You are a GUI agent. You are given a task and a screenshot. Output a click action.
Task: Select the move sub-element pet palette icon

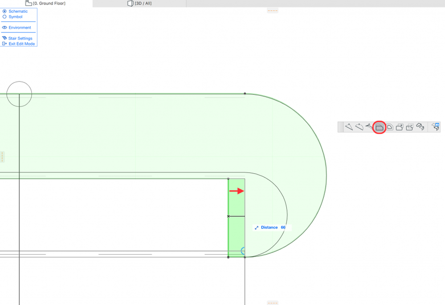coord(420,126)
